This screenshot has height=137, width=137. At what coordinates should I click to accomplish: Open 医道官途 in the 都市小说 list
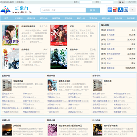tap(117, 112)
